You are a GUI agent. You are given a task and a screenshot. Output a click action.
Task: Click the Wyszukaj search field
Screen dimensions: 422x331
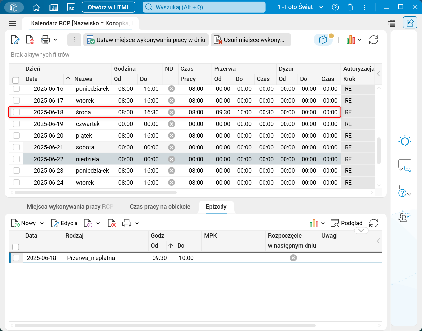click(204, 7)
